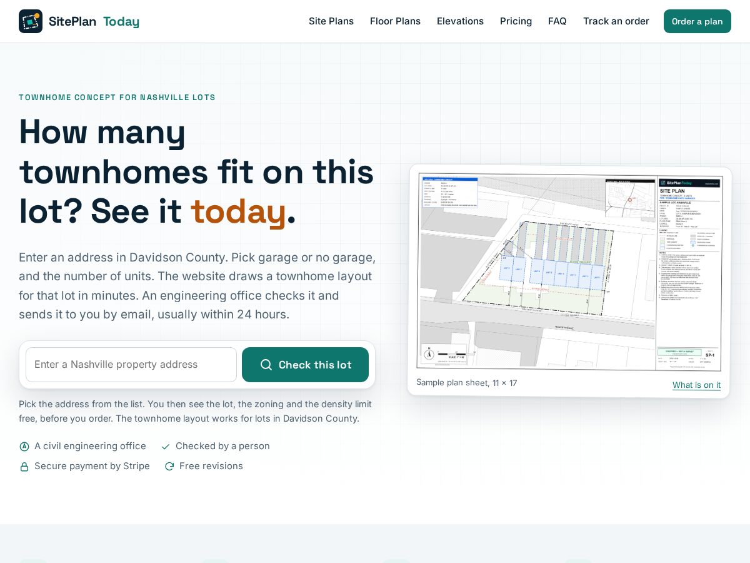This screenshot has height=563, width=750.
Task: Select the text A civil engineering office
Action: (90, 446)
